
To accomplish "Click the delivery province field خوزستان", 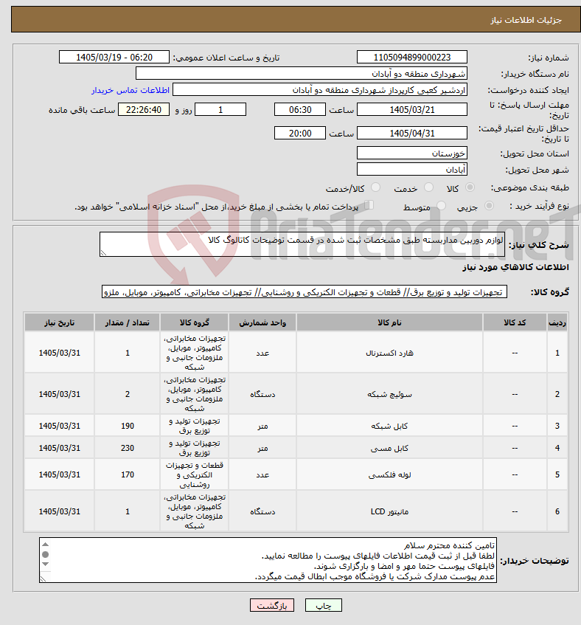I will pos(412,153).
